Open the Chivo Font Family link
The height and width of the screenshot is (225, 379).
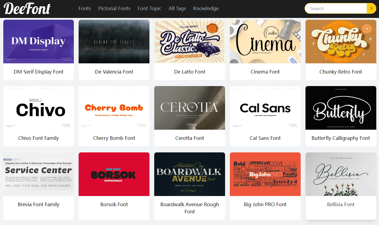click(x=39, y=138)
